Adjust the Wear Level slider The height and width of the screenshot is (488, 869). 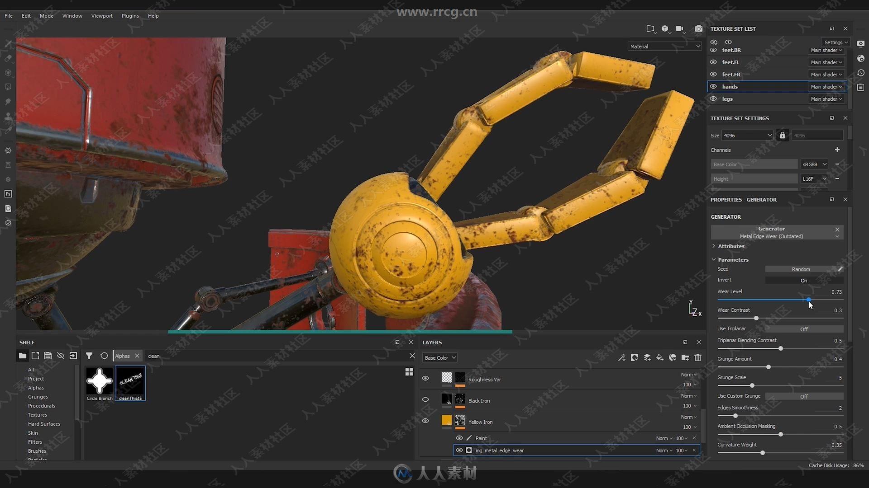click(x=780, y=300)
